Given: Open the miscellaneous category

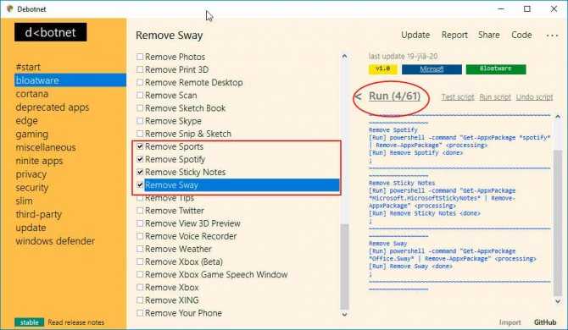Looking at the screenshot, I should 46,147.
